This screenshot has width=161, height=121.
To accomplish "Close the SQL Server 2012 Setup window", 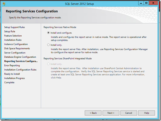I will (x=153, y=3).
